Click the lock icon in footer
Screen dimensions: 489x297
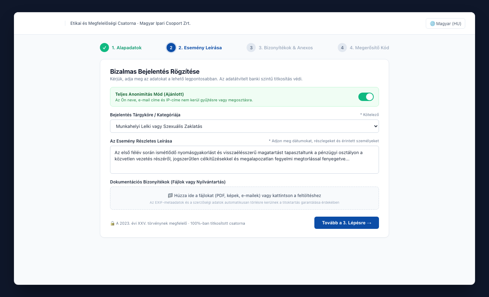tap(112, 223)
